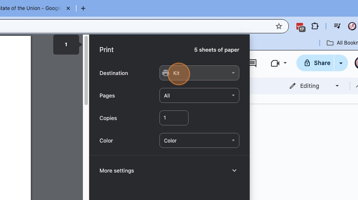Image resolution: width=358 pixels, height=200 pixels.
Task: Click the State of the Union browser tab
Action: pyautogui.click(x=30, y=8)
